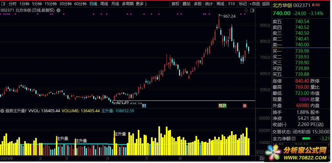
Task: Click the 榜 ranking marker on timeline
Action: pyautogui.click(x=220, y=105)
